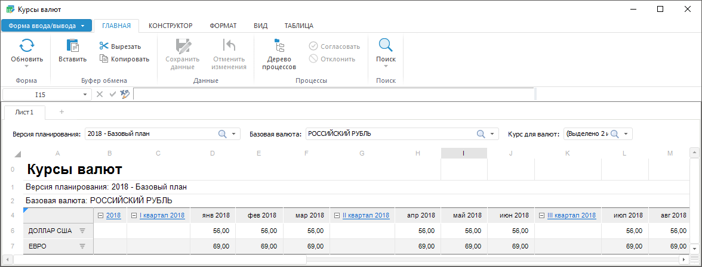Click the Вставить paste icon
Viewport: 702px width, 267px height.
(72, 46)
